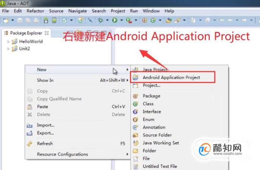Image resolution: width=260 pixels, height=170 pixels.
Task: Close the Package Explorer view
Action: click(x=47, y=33)
